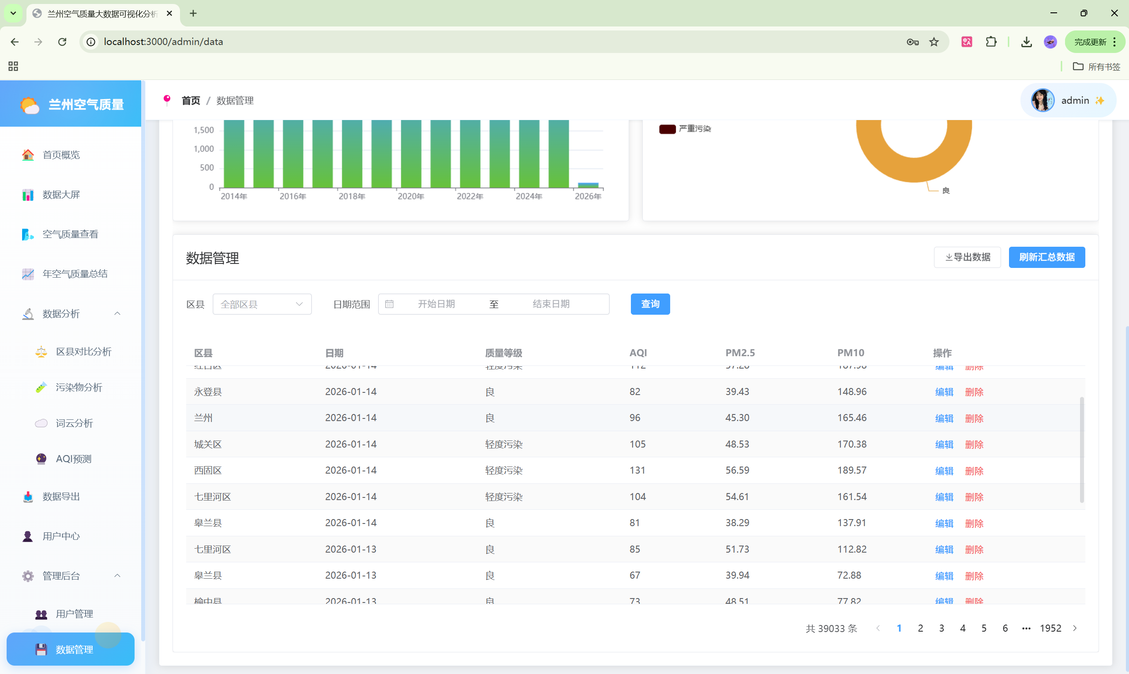Open the 数据大屏 bar chart icon
The height and width of the screenshot is (674, 1129).
pos(28,195)
